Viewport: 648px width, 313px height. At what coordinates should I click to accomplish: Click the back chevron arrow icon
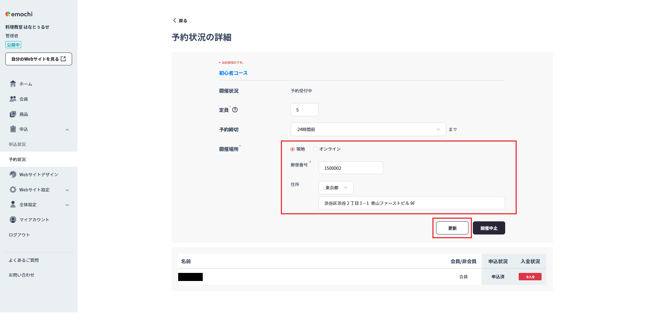174,20
